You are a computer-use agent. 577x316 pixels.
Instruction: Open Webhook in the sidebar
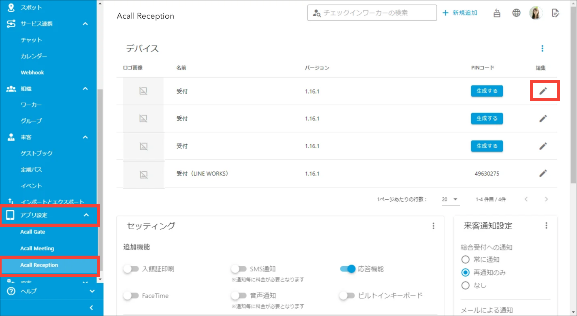[32, 73]
